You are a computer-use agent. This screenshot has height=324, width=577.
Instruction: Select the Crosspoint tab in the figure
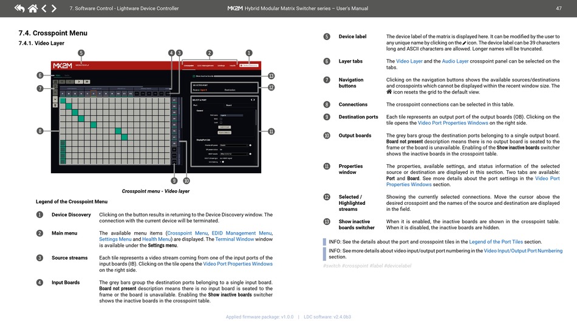click(x=189, y=66)
